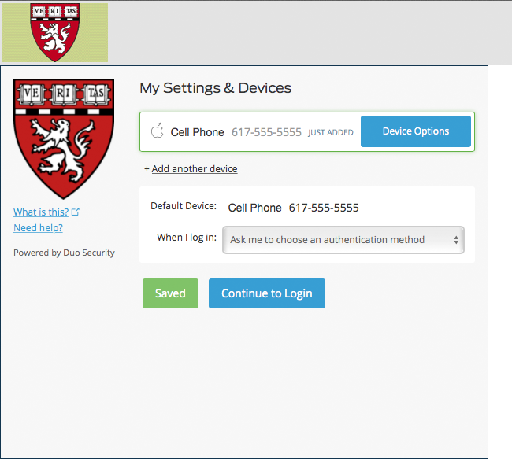Click the My Settings & Devices heading
Viewport: 512px width, 472px height.
tap(216, 88)
